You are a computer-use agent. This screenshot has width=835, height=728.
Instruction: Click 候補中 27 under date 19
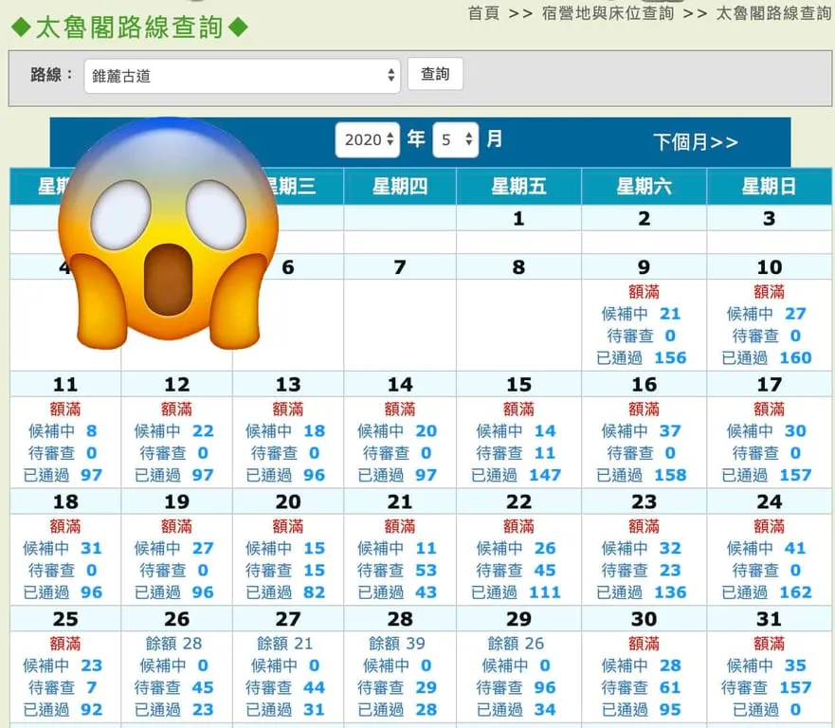174,548
